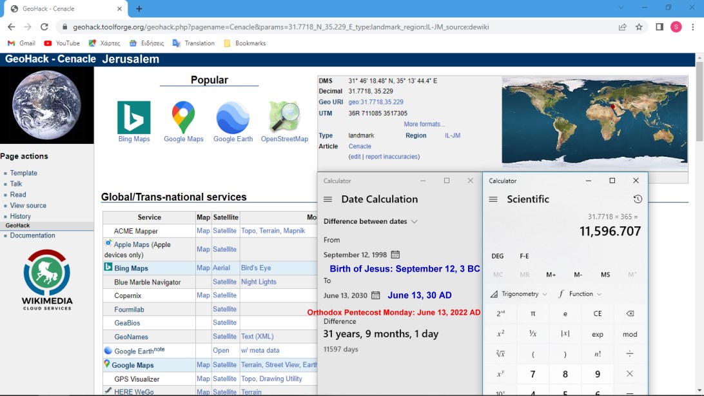Open YouTube bookmark
Viewport: 704px width, 396px height.
(62, 43)
